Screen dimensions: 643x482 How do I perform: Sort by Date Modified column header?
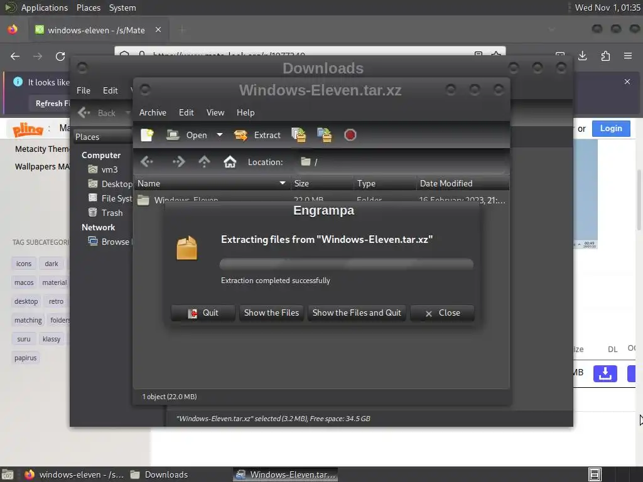(463, 183)
